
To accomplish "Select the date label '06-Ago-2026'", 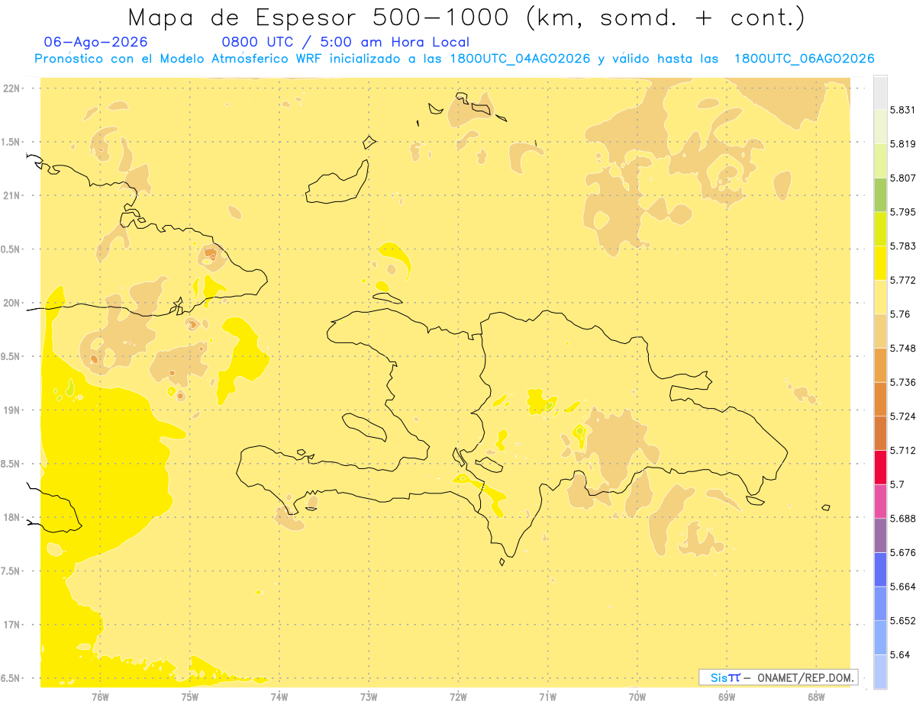I will point(96,43).
